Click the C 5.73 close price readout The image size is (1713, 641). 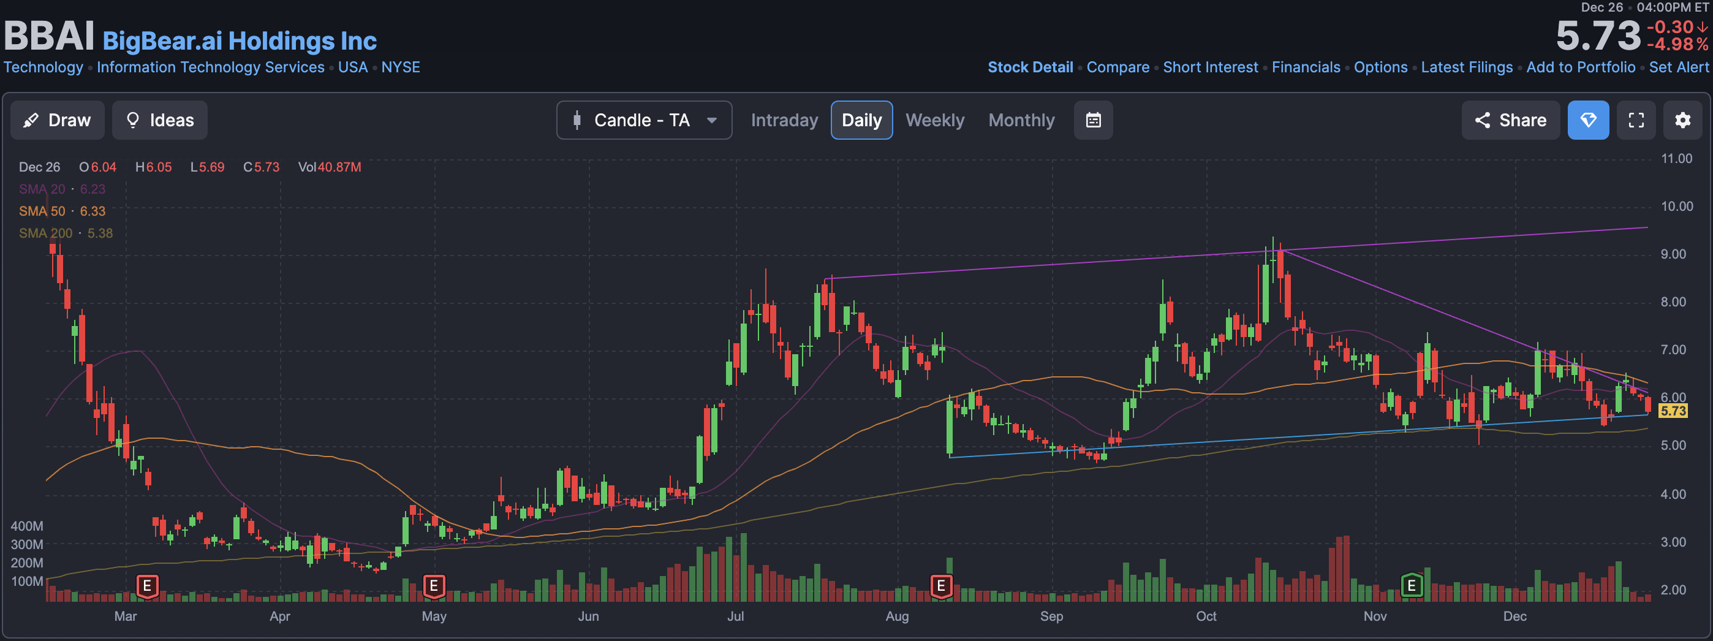262,167
